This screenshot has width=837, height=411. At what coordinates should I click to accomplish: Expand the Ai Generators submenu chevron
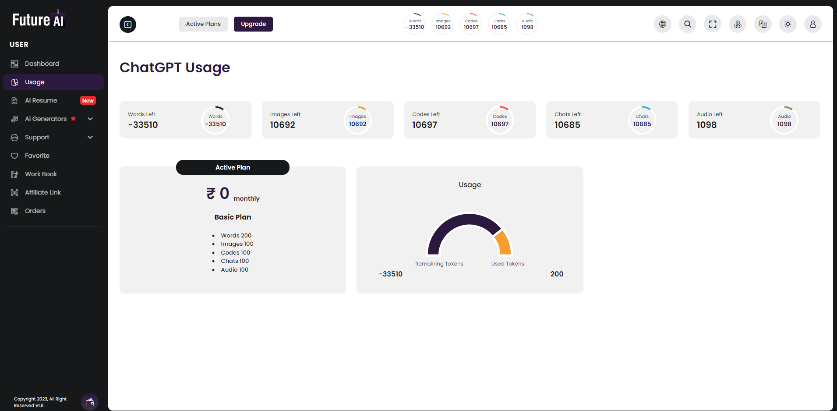pyautogui.click(x=90, y=119)
